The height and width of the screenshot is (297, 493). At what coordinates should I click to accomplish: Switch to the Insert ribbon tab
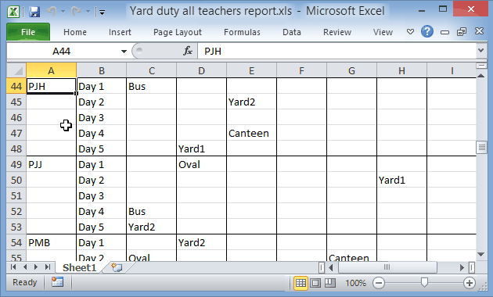pyautogui.click(x=120, y=32)
